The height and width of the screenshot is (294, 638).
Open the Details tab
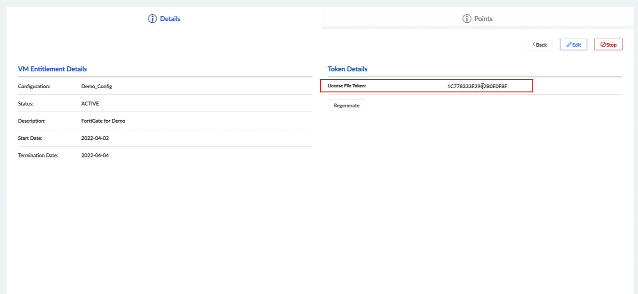170,19
